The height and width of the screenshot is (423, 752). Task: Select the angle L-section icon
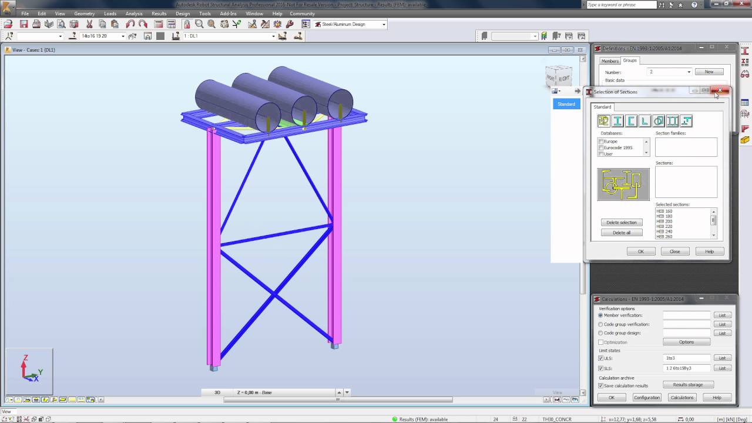(645, 121)
